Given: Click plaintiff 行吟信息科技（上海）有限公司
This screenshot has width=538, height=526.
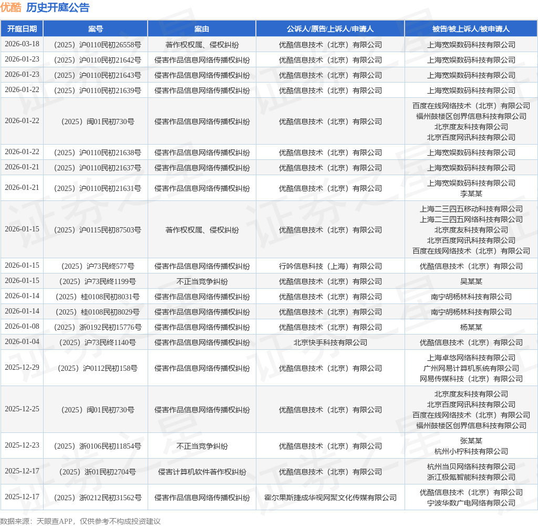Looking at the screenshot, I should click(x=330, y=266).
